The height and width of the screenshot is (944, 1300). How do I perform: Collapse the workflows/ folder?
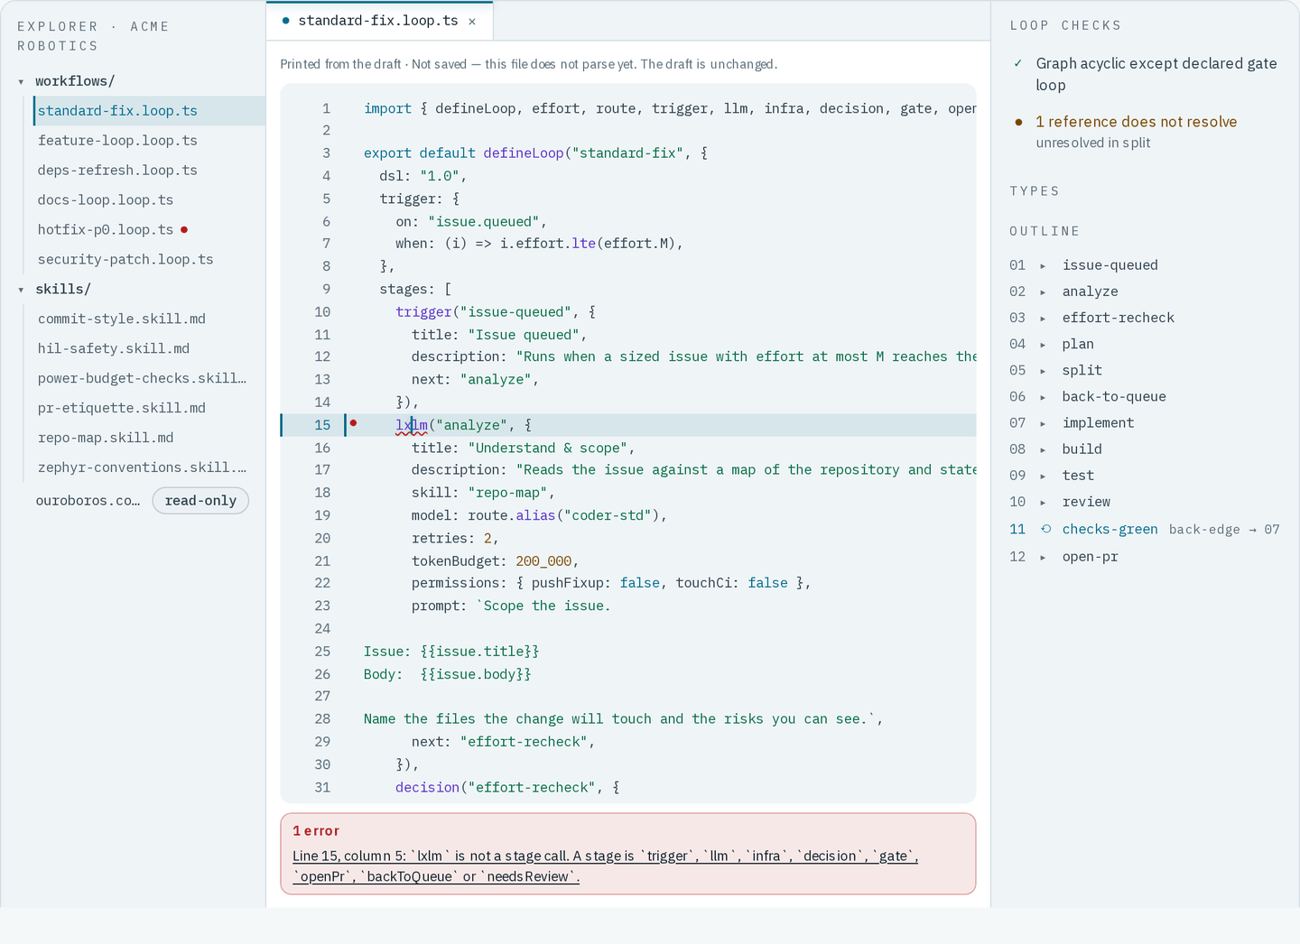[21, 81]
